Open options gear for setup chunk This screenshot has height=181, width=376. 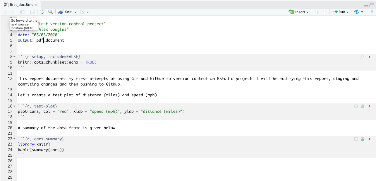(x=362, y=57)
